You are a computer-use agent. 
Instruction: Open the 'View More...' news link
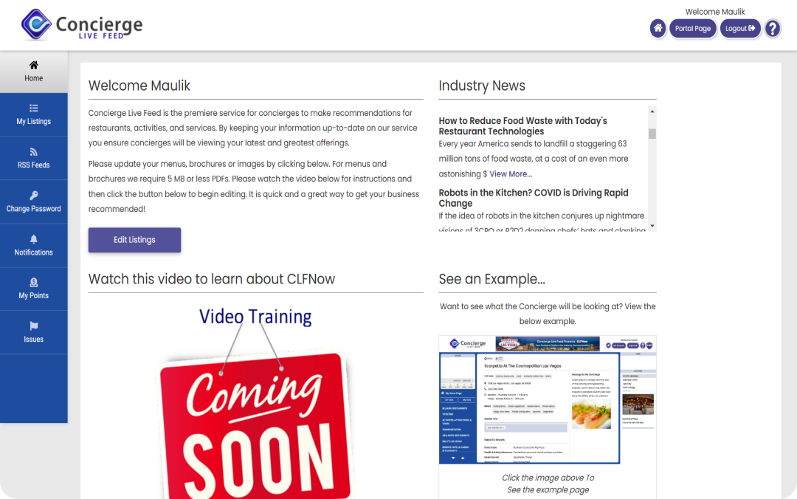[x=511, y=174]
